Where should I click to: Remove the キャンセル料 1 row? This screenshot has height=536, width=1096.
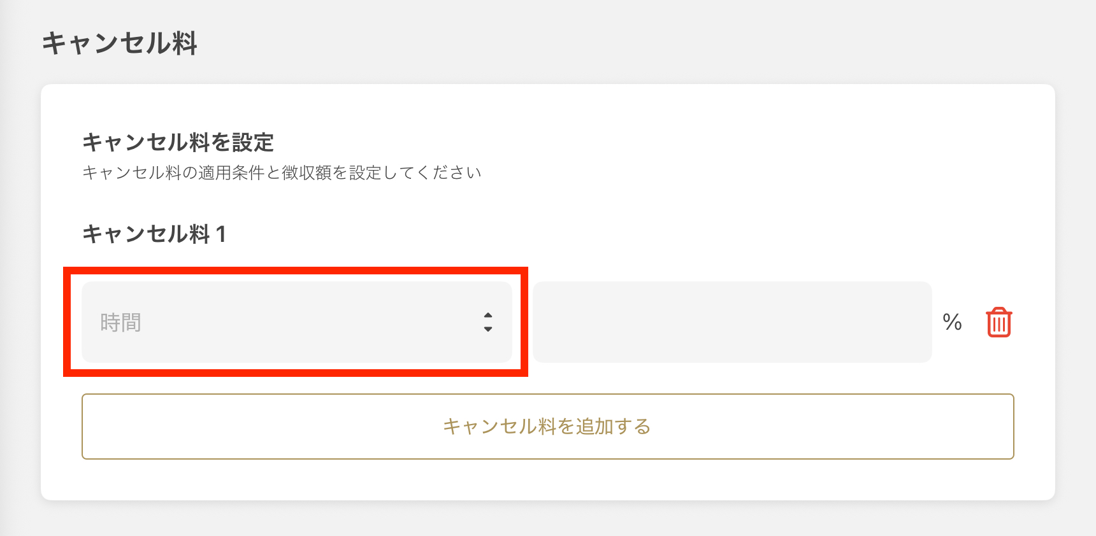[x=999, y=322]
